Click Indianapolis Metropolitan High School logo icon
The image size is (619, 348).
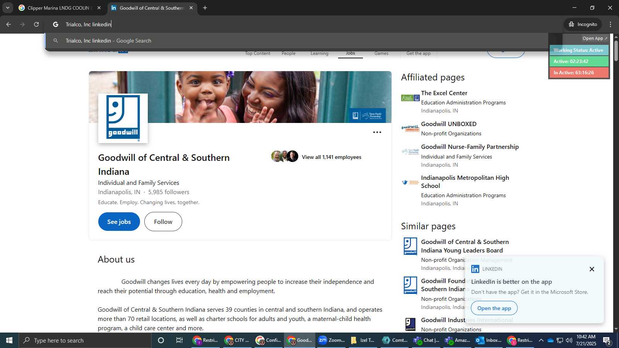coord(410,182)
